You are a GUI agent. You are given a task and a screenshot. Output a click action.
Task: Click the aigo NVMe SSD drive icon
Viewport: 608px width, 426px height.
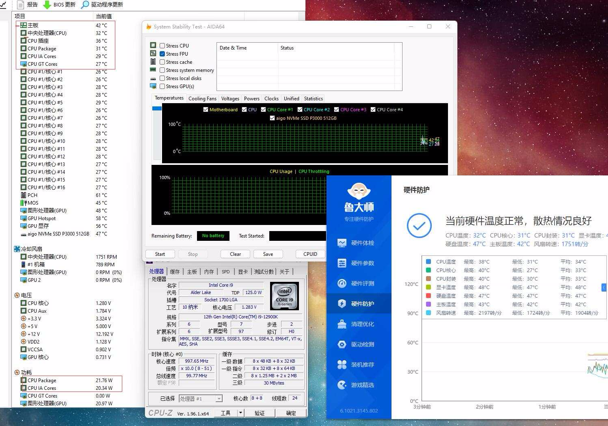(24, 234)
